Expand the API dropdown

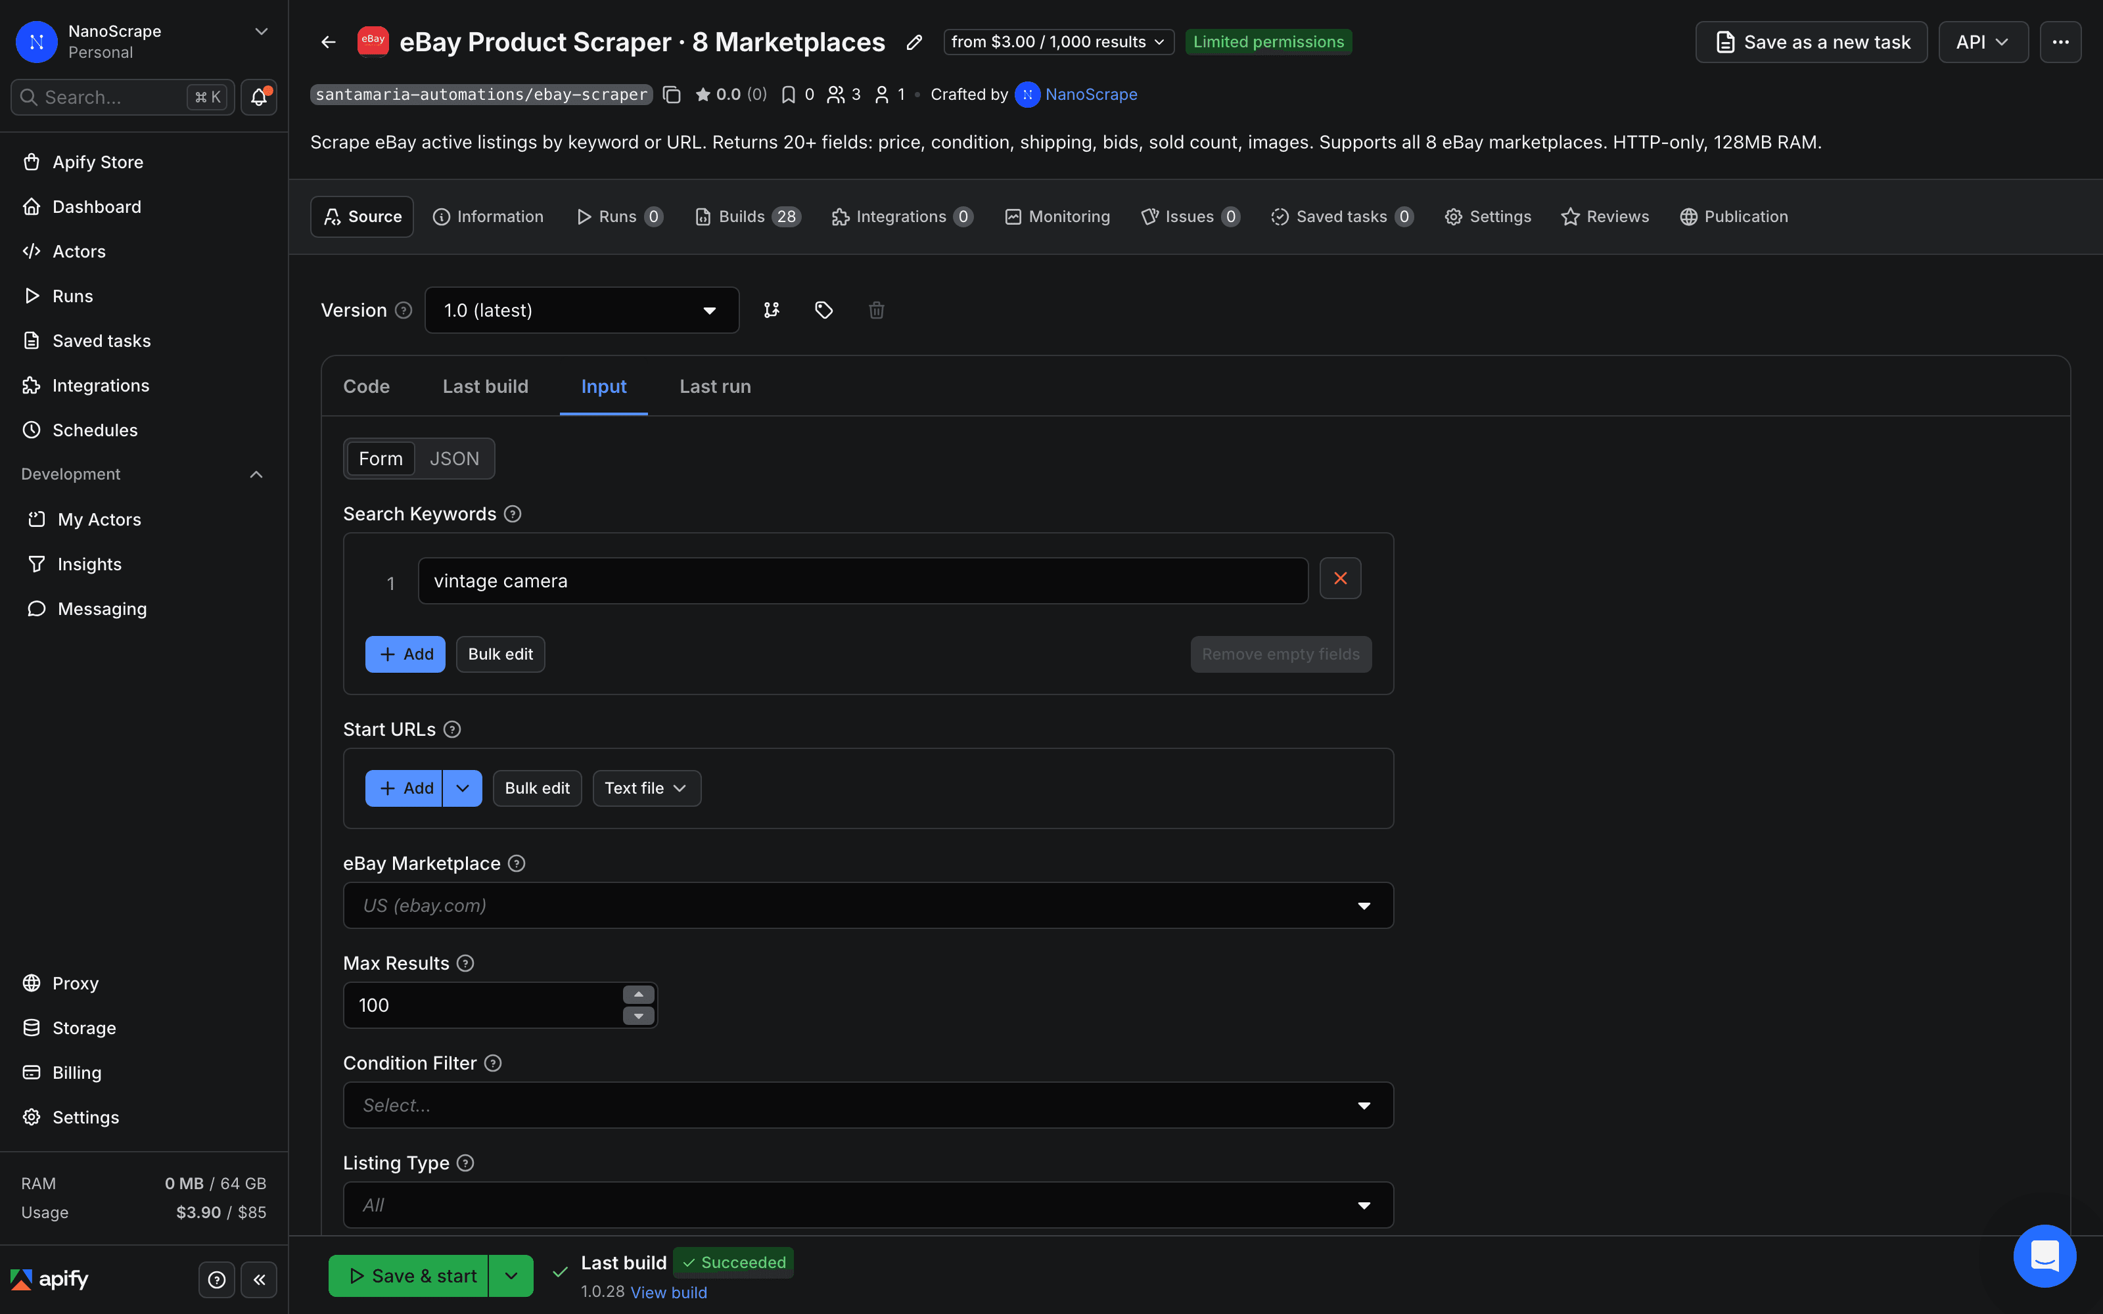1983,41
